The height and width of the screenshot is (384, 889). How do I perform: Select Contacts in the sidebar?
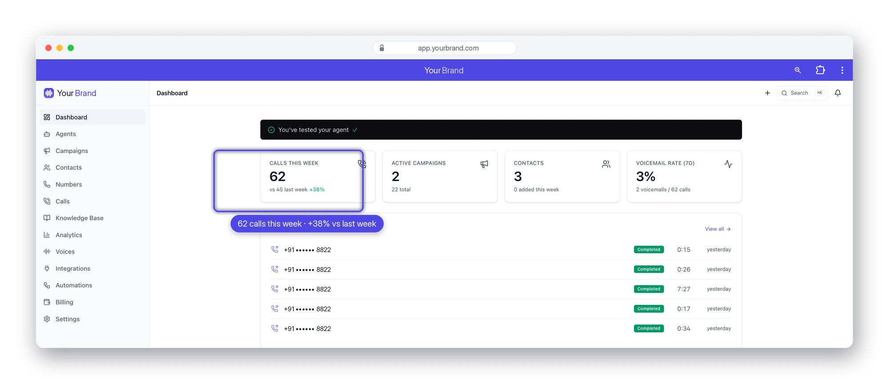click(92, 168)
